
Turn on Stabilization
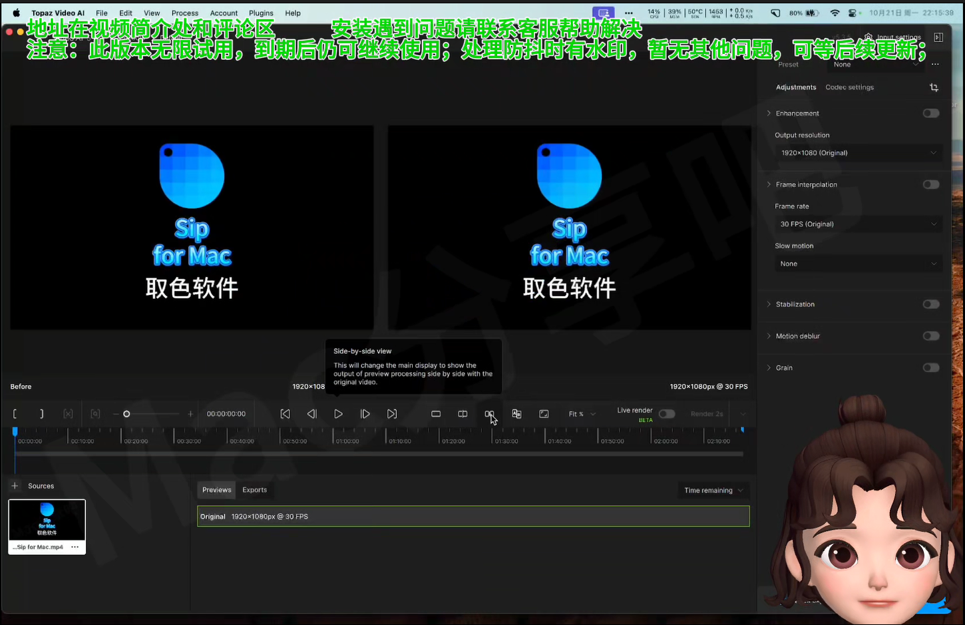coord(930,304)
